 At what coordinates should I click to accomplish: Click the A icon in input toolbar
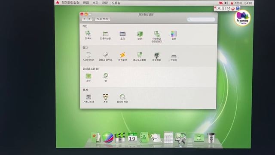click(x=219, y=9)
